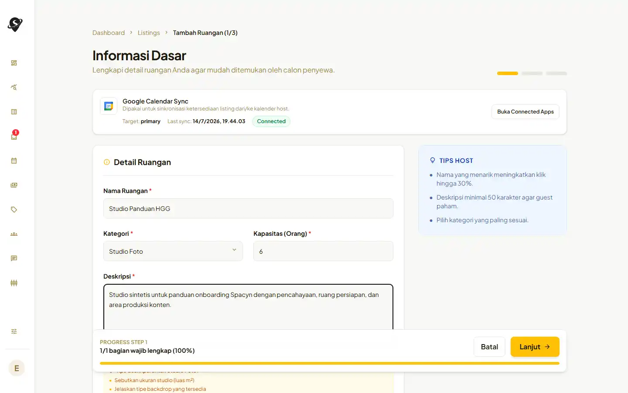Open the calendar icon in sidebar
The image size is (628, 393).
tap(14, 161)
